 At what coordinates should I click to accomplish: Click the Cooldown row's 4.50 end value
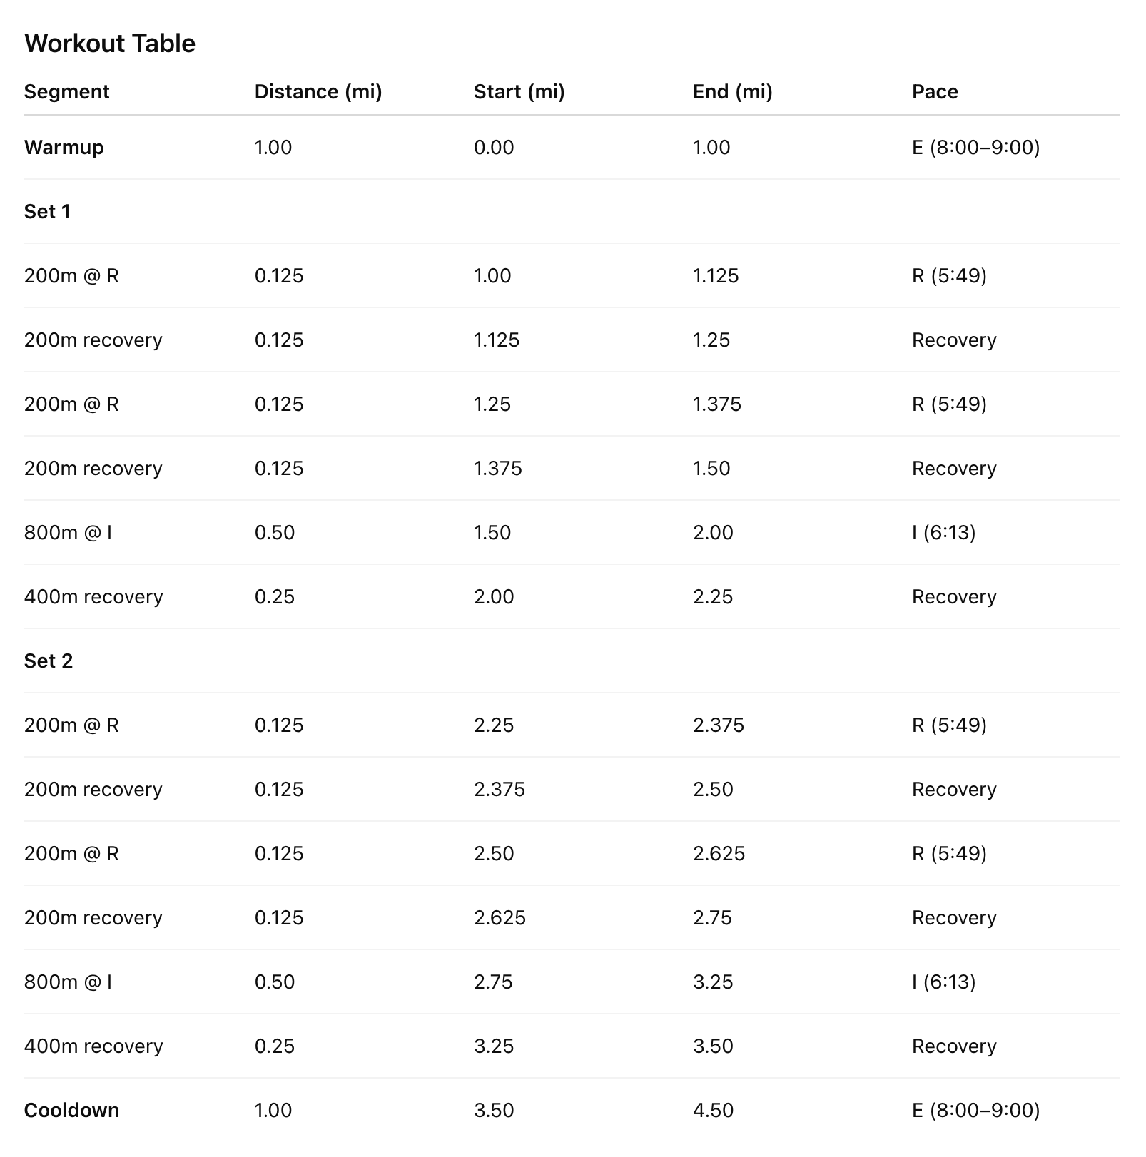pyautogui.click(x=713, y=1111)
